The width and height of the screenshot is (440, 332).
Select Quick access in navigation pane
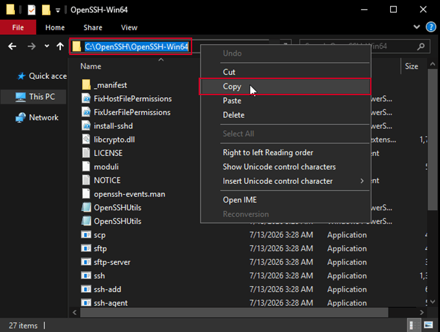click(x=42, y=76)
